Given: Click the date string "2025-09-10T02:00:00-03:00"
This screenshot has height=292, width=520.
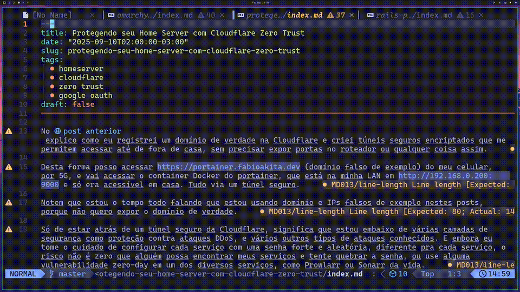Looking at the screenshot, I should tap(128, 42).
